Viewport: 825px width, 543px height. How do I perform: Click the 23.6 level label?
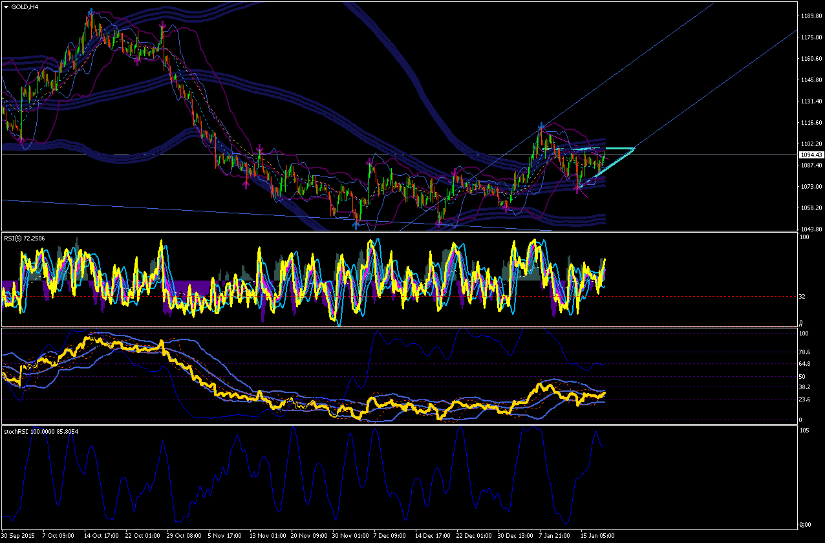pos(804,399)
